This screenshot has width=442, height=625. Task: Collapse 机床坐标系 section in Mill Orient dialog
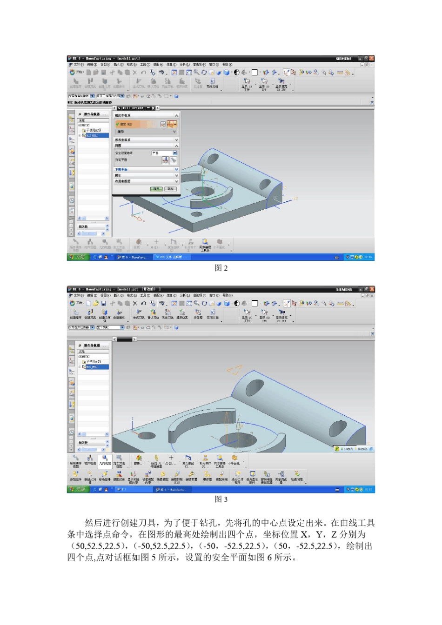point(176,115)
